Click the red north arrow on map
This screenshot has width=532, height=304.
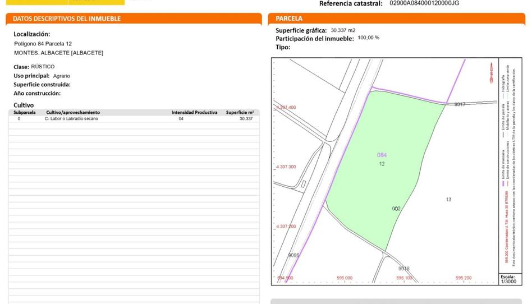pyautogui.click(x=491, y=73)
